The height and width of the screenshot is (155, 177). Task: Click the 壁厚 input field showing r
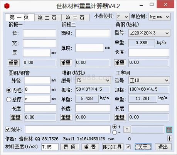(x=37, y=99)
